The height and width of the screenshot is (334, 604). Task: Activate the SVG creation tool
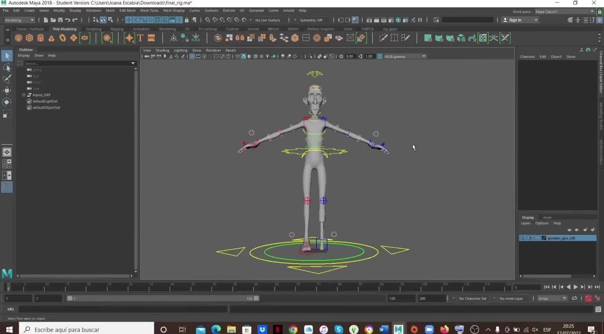tap(151, 38)
